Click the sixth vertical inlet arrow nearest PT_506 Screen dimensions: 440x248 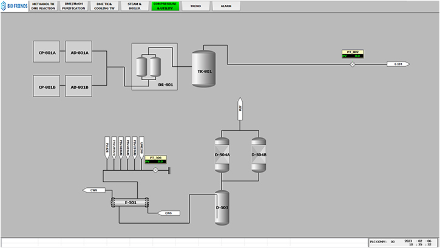pos(141,148)
